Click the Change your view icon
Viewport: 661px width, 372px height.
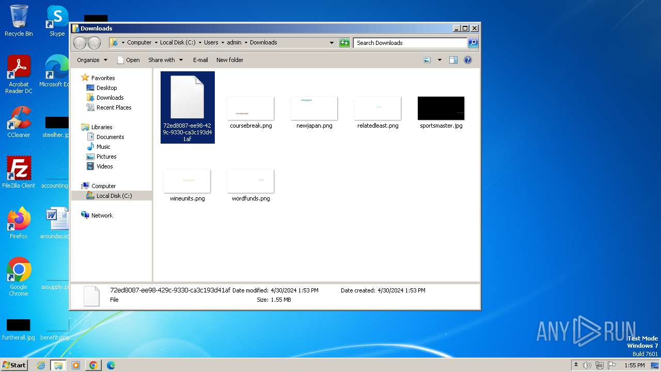pyautogui.click(x=427, y=60)
